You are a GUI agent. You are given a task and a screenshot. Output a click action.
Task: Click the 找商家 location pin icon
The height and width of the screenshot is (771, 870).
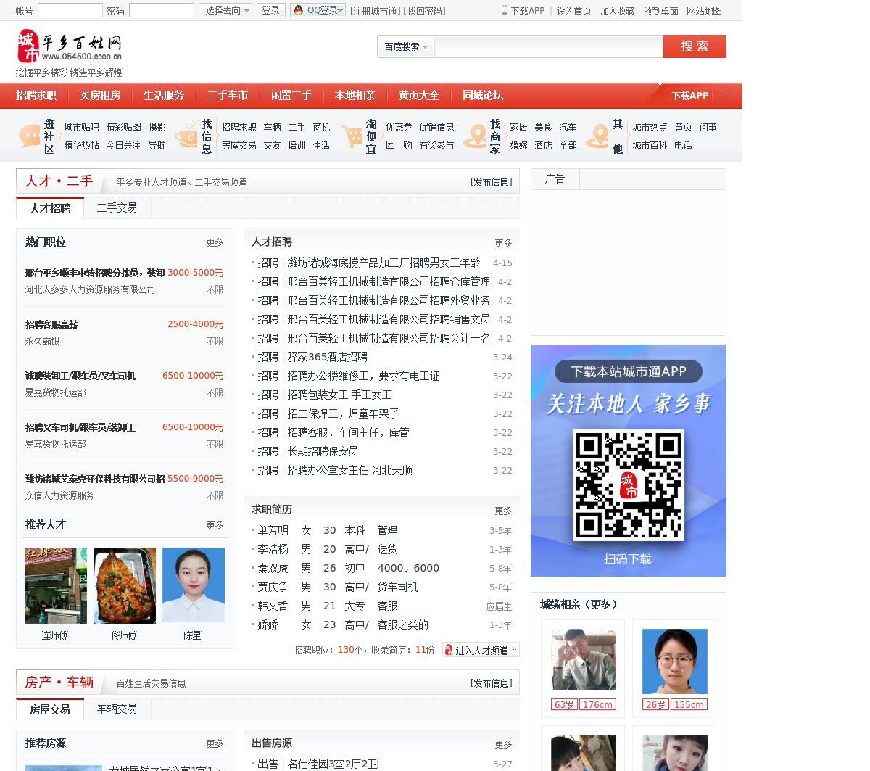[x=476, y=136]
